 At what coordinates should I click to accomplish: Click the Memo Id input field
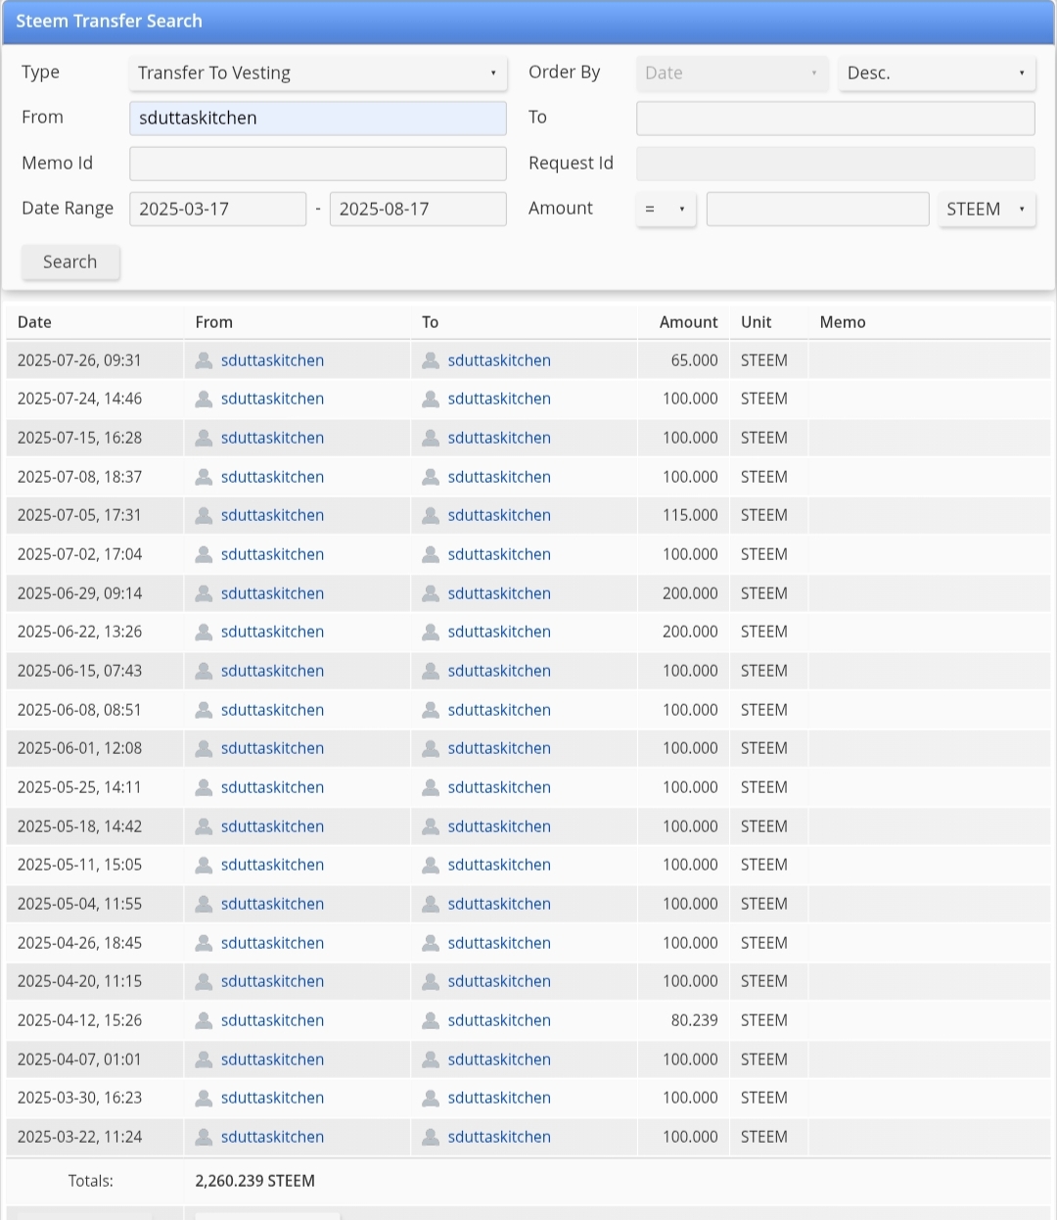(318, 164)
